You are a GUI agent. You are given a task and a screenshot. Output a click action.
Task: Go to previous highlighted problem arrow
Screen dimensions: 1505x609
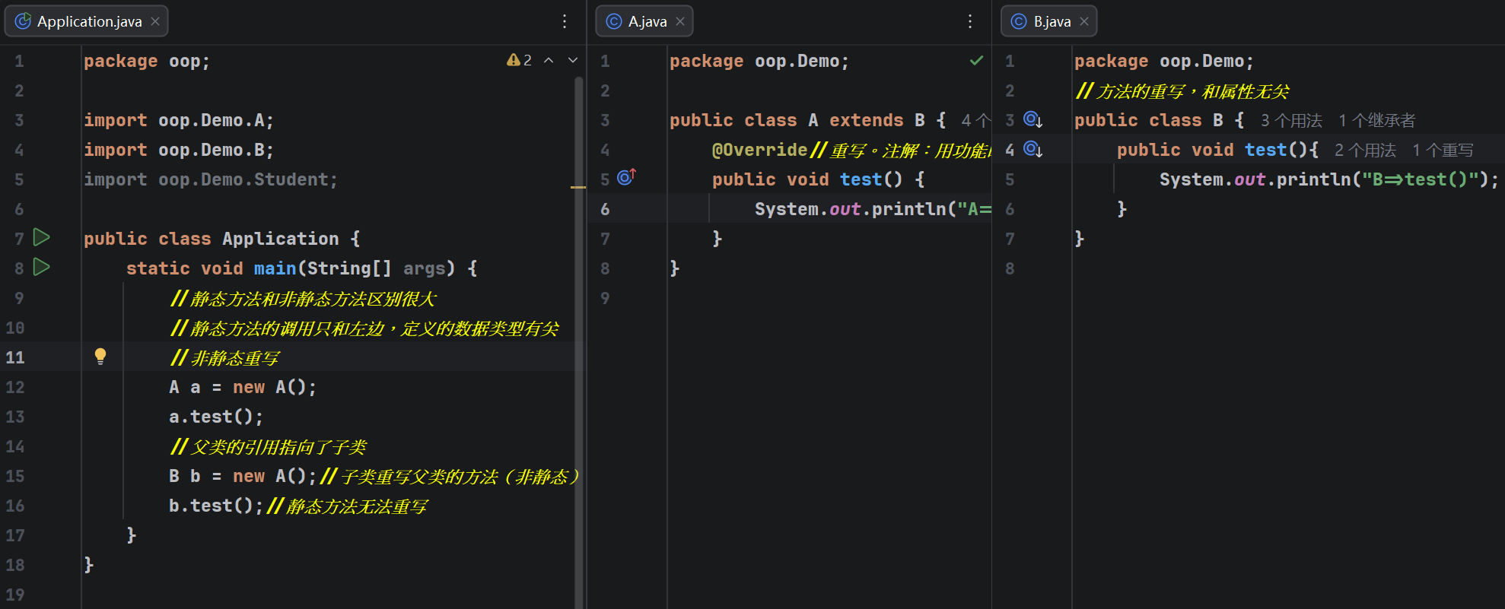[549, 60]
